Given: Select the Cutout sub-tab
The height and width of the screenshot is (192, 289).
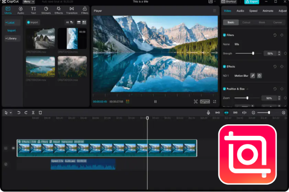Looking at the screenshot, I should tap(246, 23).
